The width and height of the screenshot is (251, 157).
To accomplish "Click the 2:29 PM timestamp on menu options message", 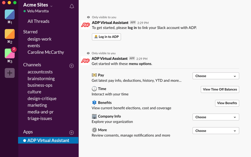I will pyautogui.click(x=142, y=59).
